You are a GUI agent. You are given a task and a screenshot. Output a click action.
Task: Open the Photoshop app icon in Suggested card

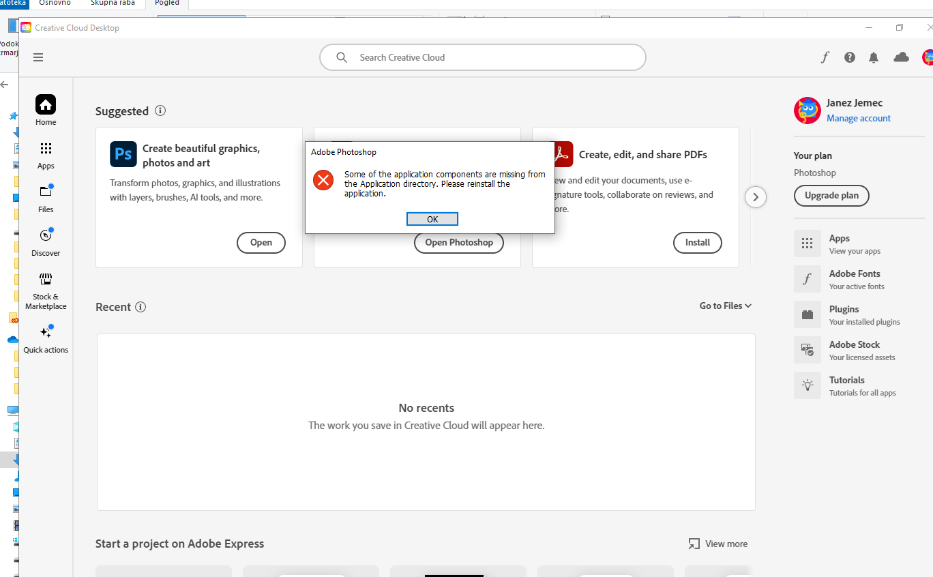(x=123, y=154)
